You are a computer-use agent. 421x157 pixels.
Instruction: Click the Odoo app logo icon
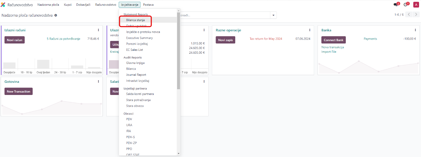(x=3, y=5)
